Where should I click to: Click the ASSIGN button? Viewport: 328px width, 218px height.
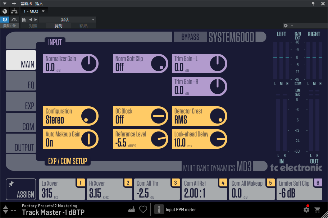(x=21, y=189)
